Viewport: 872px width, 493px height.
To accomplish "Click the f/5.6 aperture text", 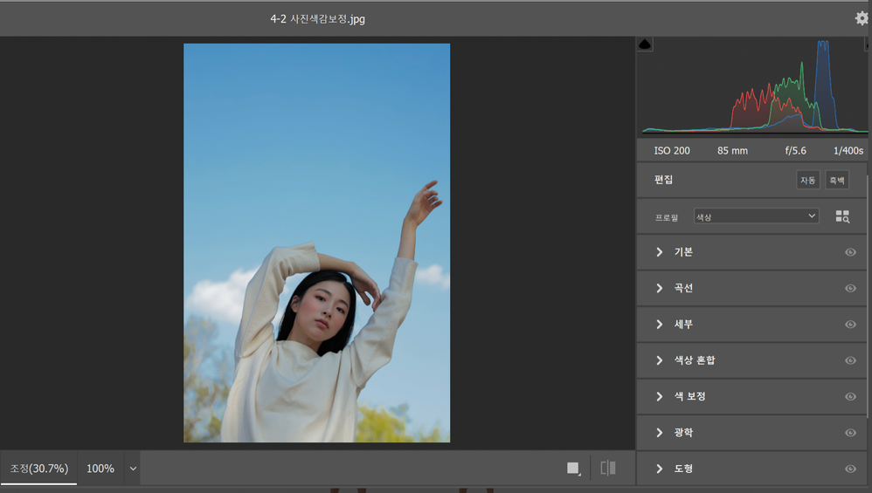I will click(795, 150).
